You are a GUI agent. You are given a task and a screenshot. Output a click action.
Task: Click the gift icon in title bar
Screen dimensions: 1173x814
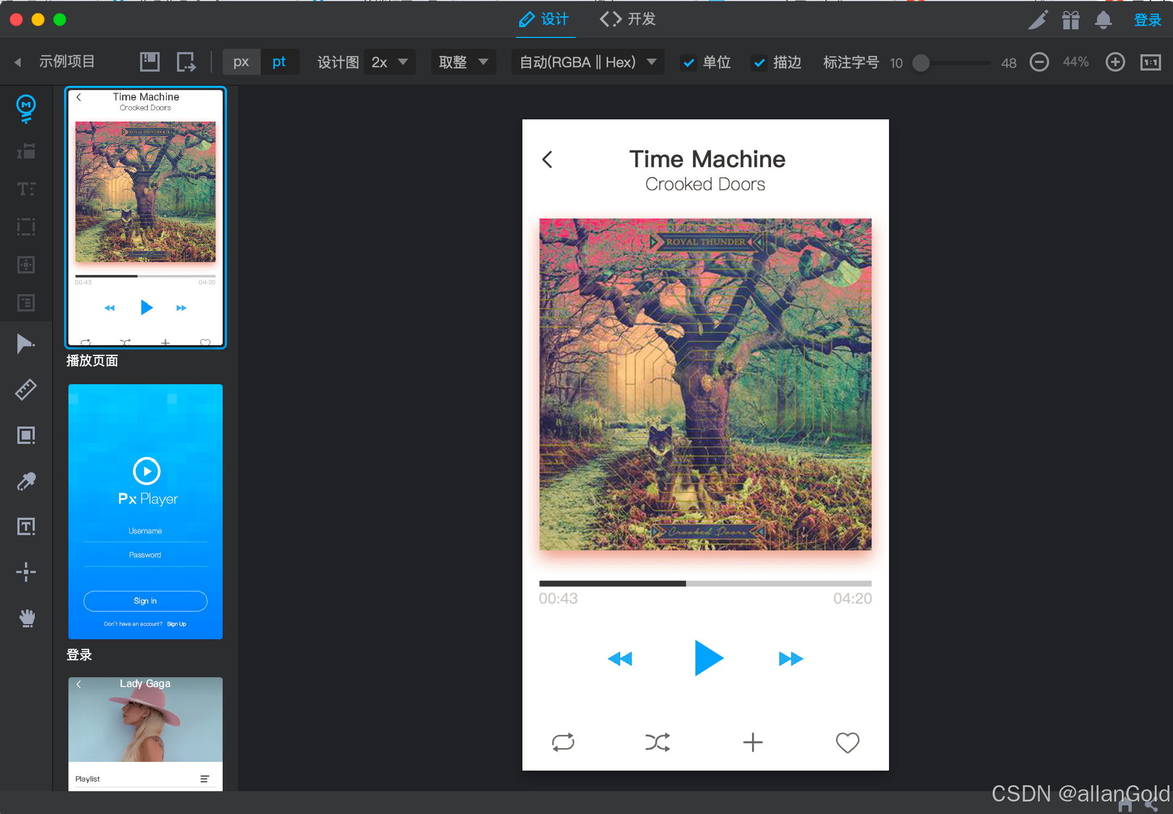tap(1071, 21)
